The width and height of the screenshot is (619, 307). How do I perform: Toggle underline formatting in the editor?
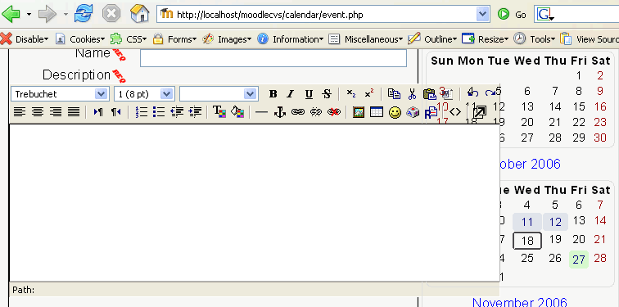pyautogui.click(x=309, y=94)
